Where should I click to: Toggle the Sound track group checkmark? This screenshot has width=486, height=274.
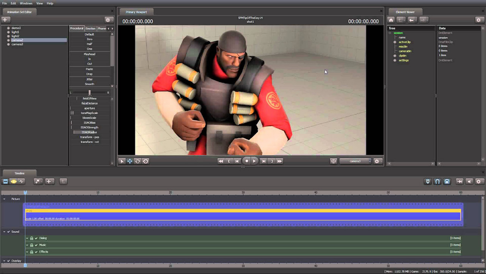(x=8, y=232)
